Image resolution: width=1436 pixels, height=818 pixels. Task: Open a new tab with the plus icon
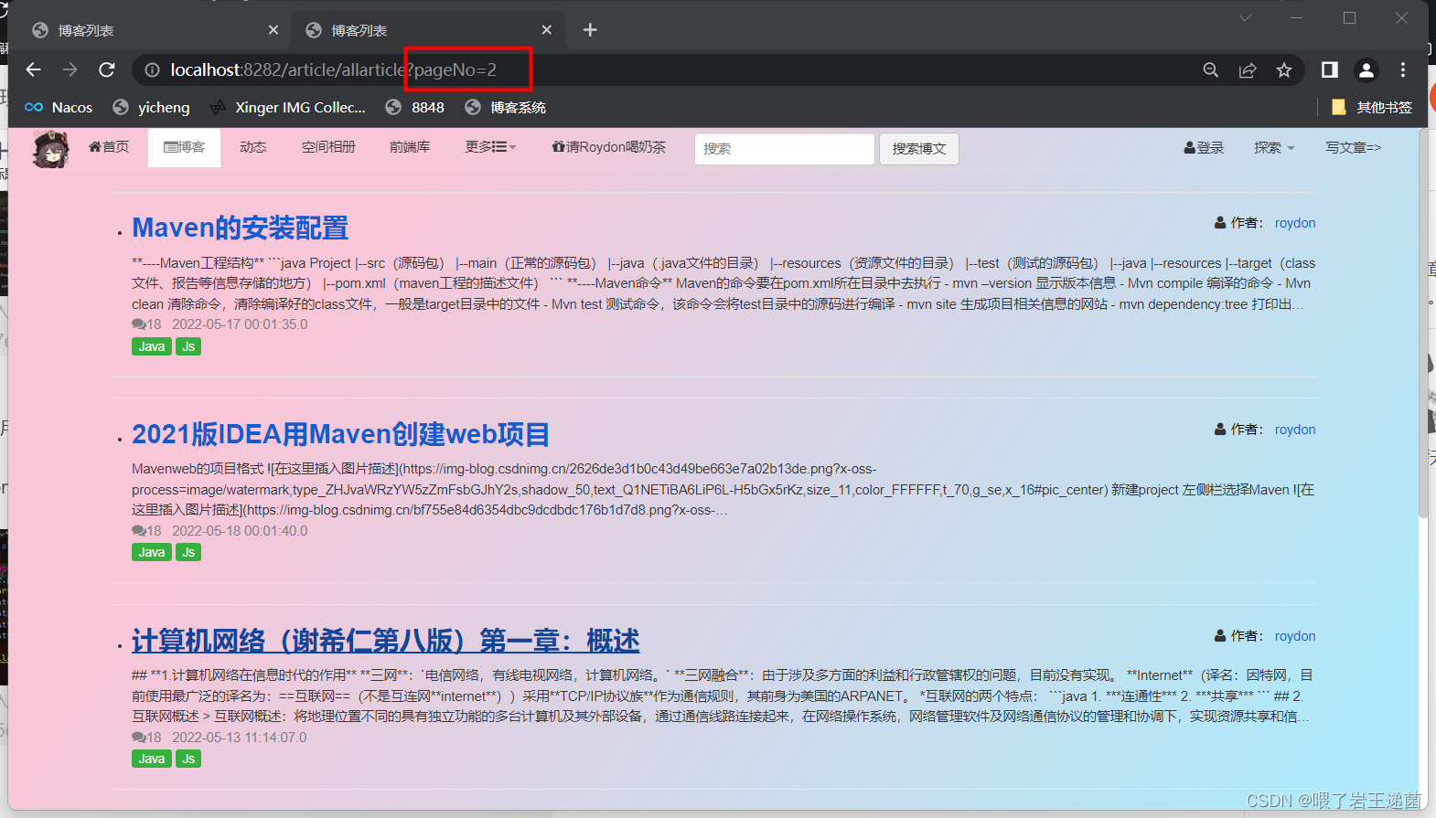tap(590, 30)
